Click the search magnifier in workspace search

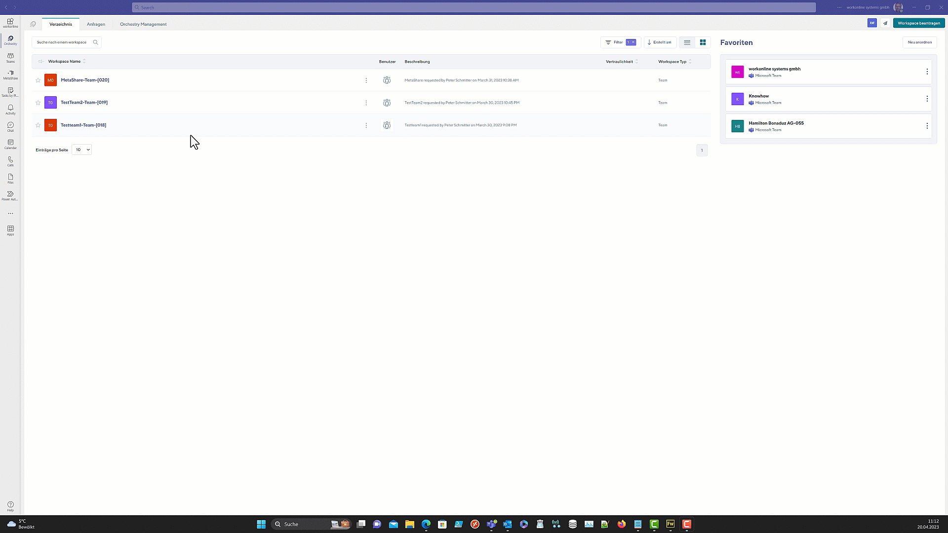pos(96,42)
